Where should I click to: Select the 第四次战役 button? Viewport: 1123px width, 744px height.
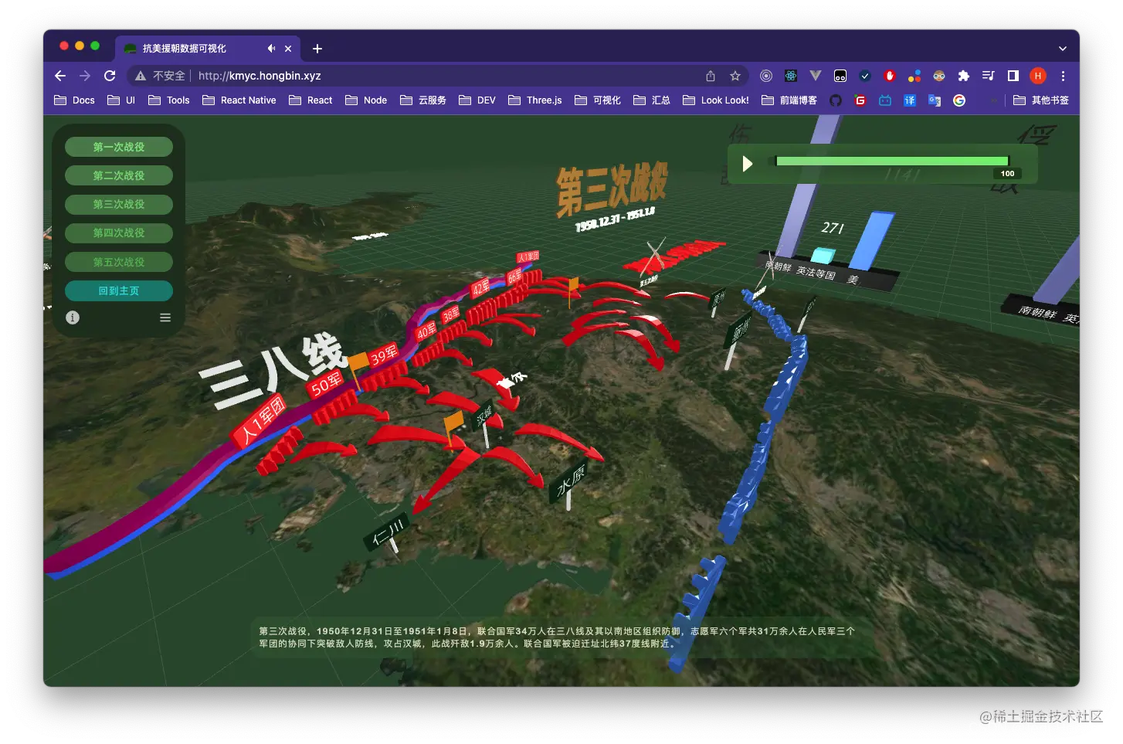119,233
